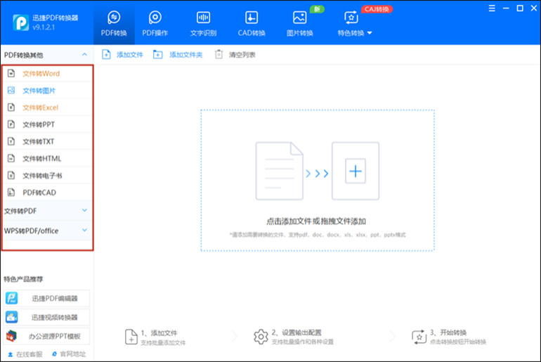Click the 办公资源PPT模板 icon

pyautogui.click(x=12, y=336)
